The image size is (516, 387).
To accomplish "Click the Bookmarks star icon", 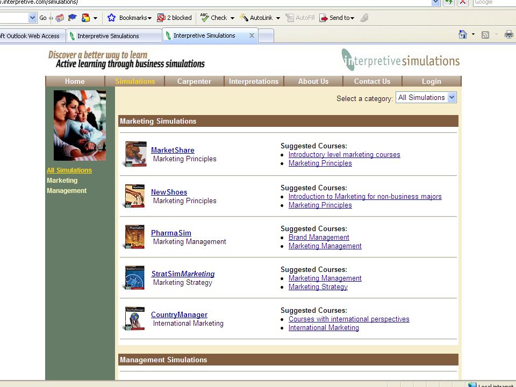I will pyautogui.click(x=112, y=18).
